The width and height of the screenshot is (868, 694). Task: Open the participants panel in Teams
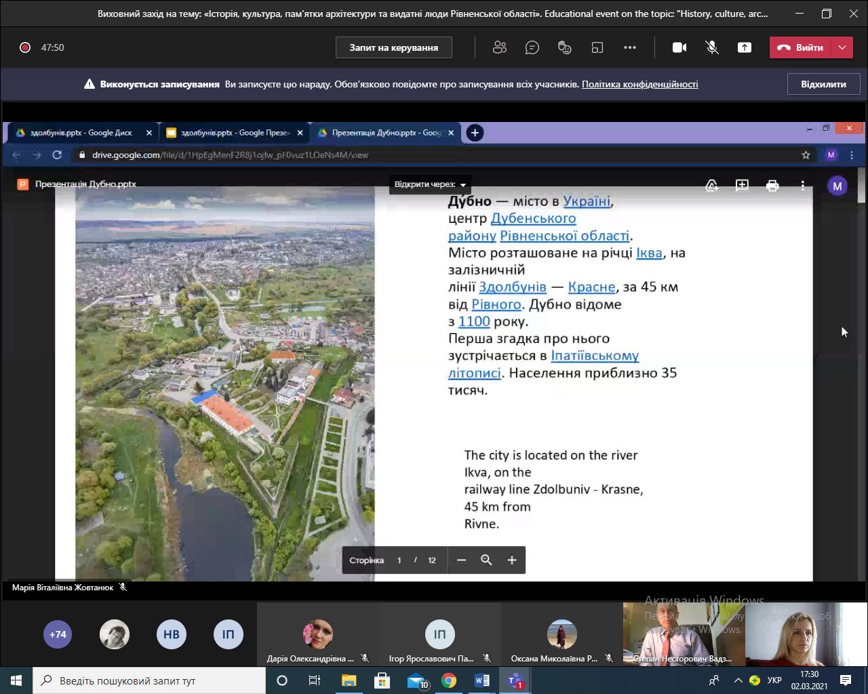coord(500,47)
